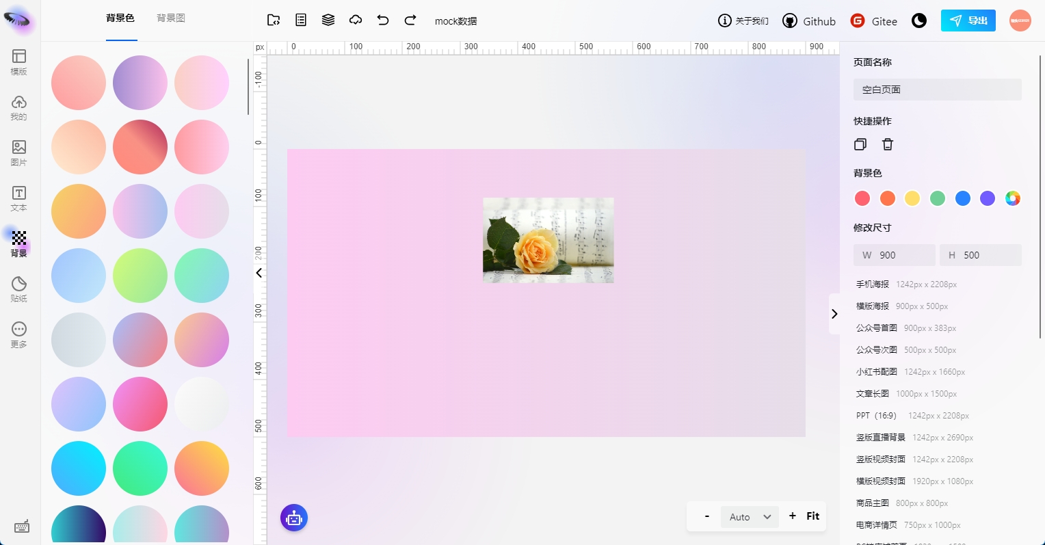1045x545 pixels.
Task: Choose the 文章长图 size preset
Action: click(906, 394)
